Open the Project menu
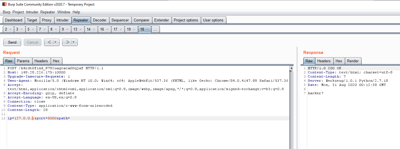The height and width of the screenshot is (149, 400). (18, 12)
